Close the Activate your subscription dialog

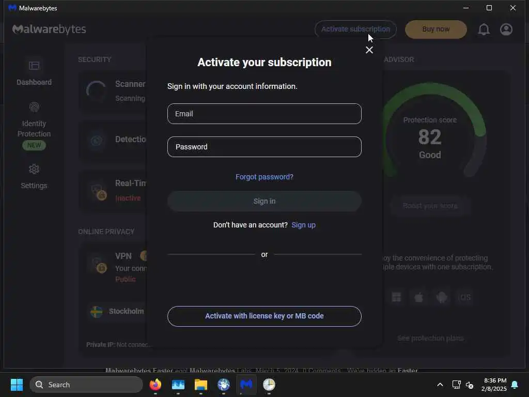369,50
